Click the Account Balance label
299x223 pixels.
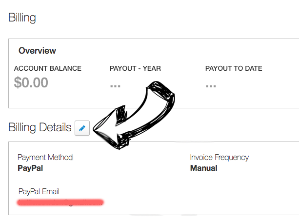(47, 68)
